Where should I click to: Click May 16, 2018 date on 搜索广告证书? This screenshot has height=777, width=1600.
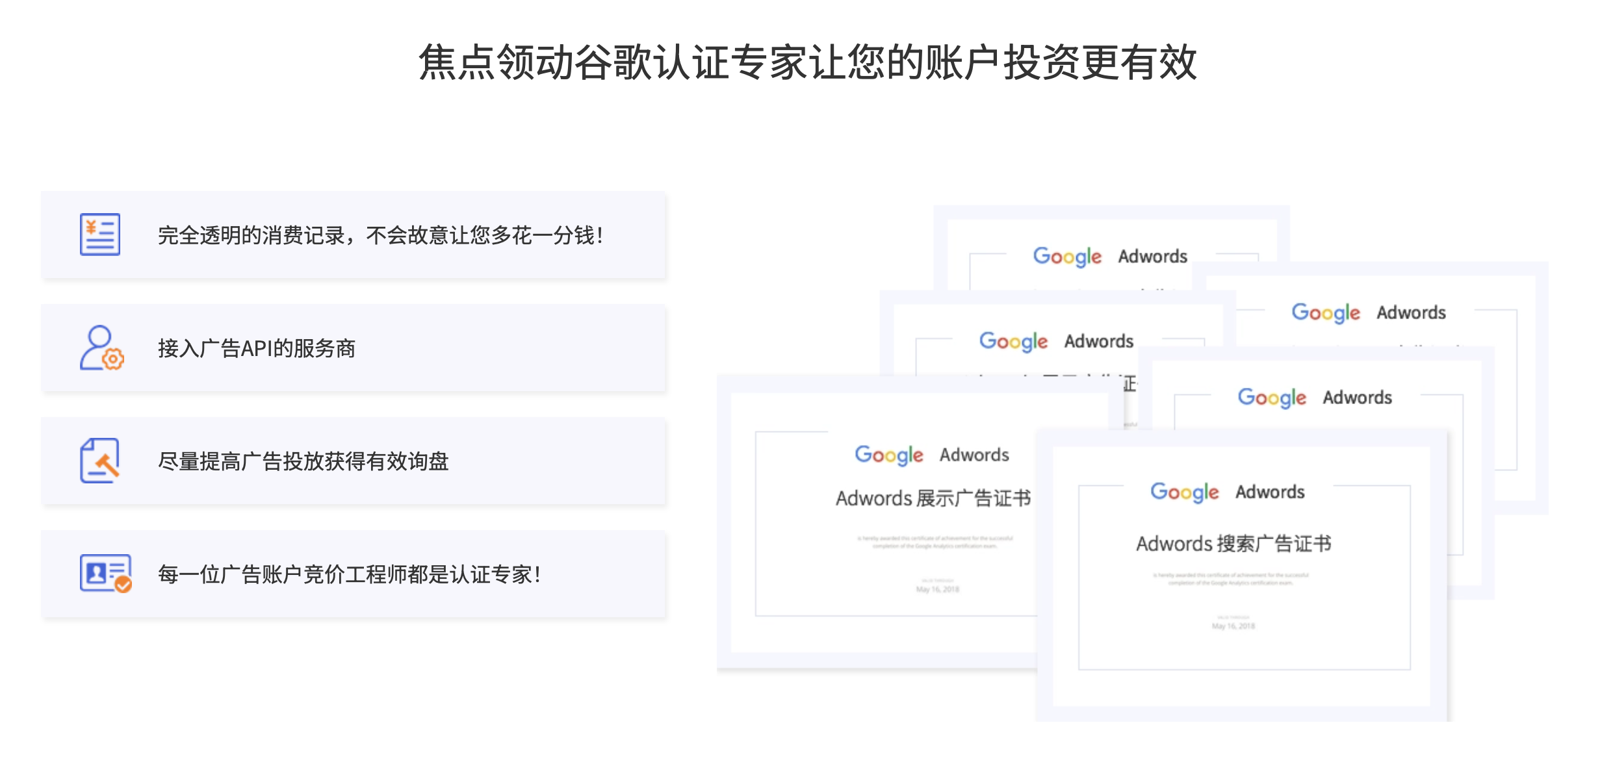[x=1233, y=626]
